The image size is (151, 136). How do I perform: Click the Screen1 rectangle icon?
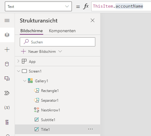24,71
